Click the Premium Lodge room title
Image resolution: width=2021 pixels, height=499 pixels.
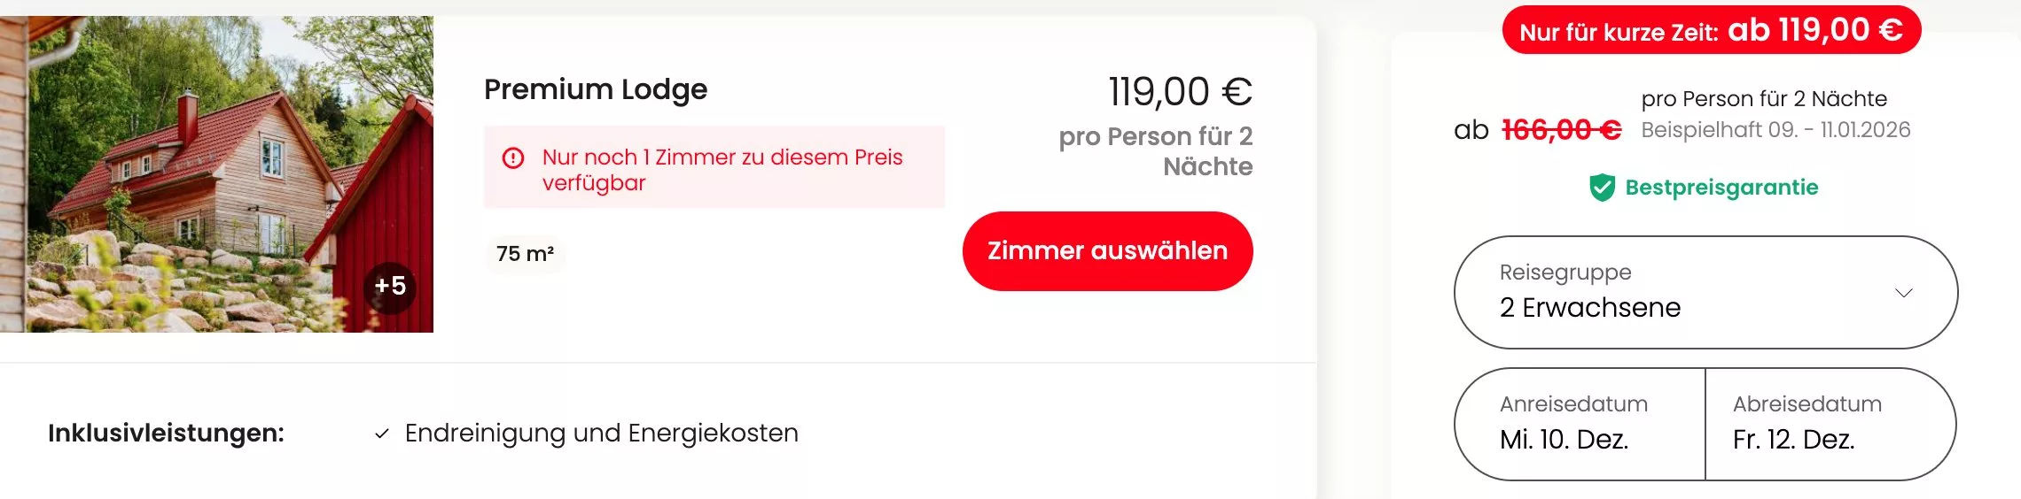596,89
